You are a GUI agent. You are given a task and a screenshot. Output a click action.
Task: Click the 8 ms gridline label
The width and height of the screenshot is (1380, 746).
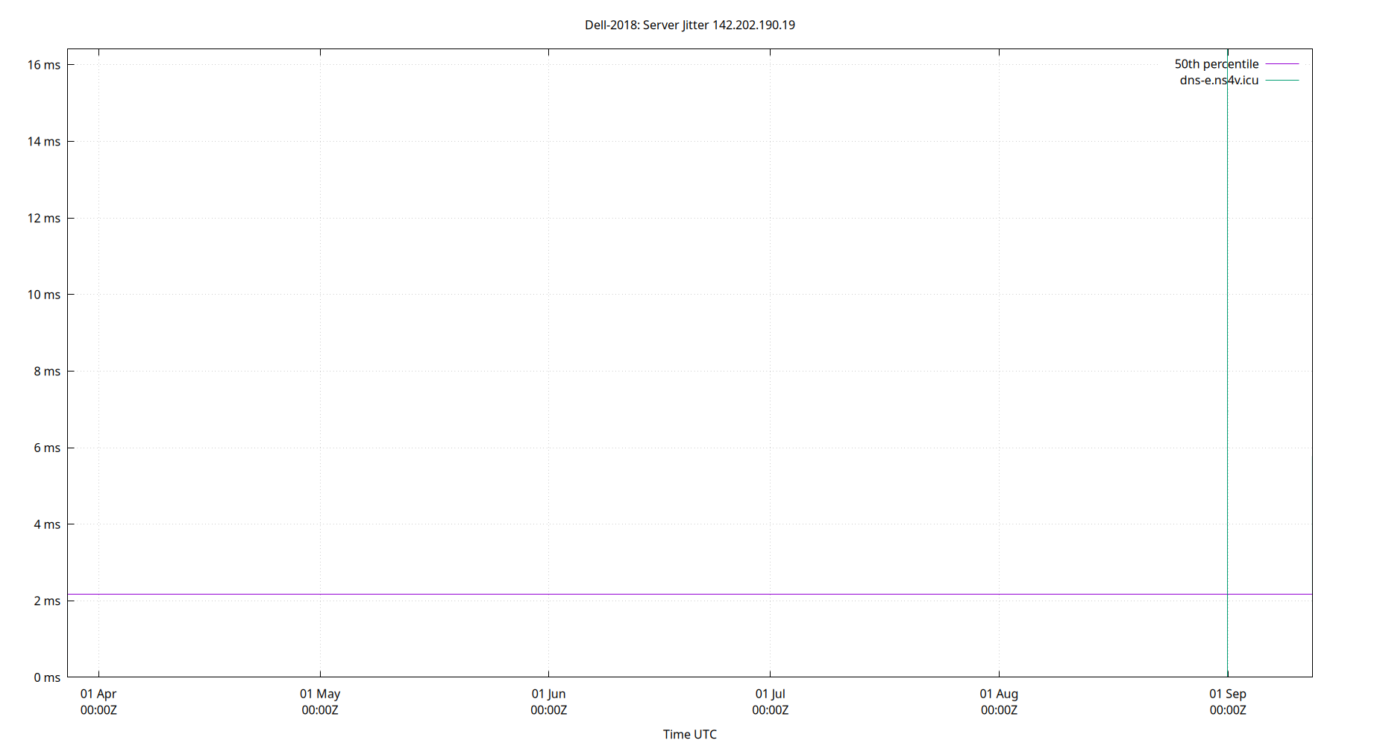coord(46,371)
